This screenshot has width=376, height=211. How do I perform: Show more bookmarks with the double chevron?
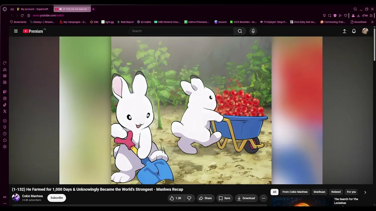coord(372,22)
